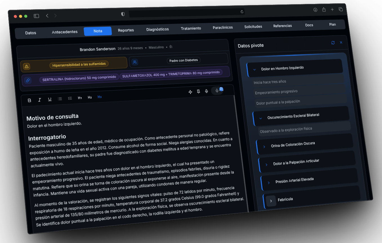Toggle the Heading 3 formatting option
The height and width of the screenshot is (243, 382).
pyautogui.click(x=99, y=97)
